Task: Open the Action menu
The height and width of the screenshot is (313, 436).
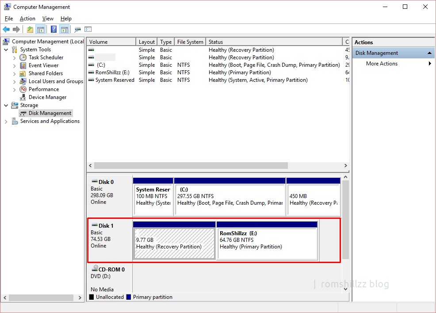Action: point(27,19)
